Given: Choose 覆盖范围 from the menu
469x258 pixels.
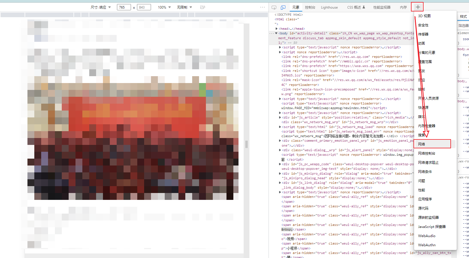Looking at the screenshot, I should tap(435, 62).
